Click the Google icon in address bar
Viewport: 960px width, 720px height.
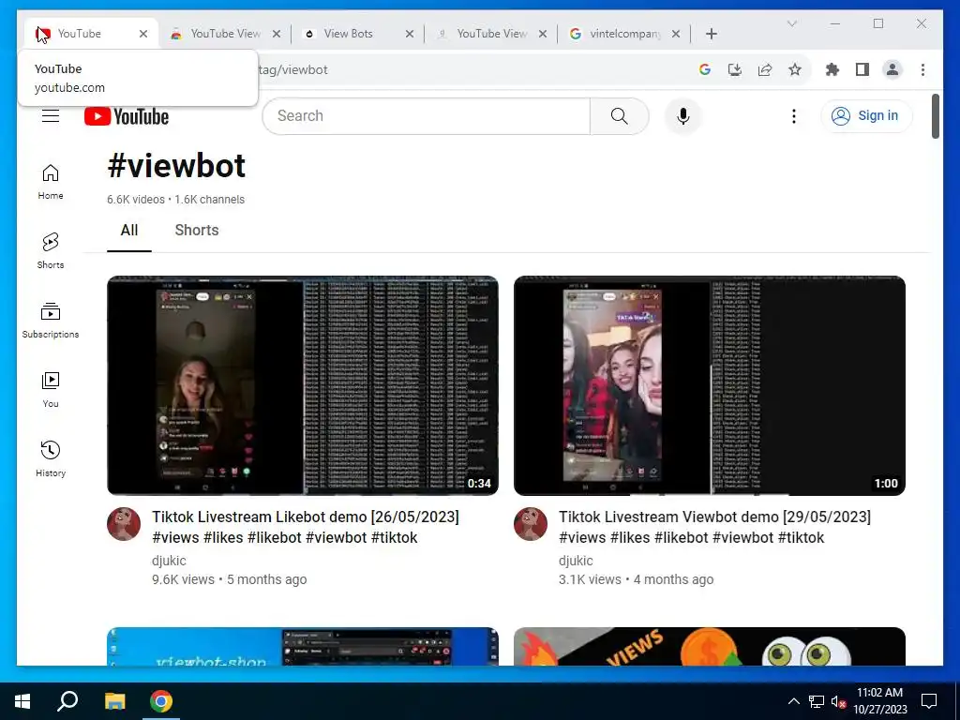click(x=705, y=69)
